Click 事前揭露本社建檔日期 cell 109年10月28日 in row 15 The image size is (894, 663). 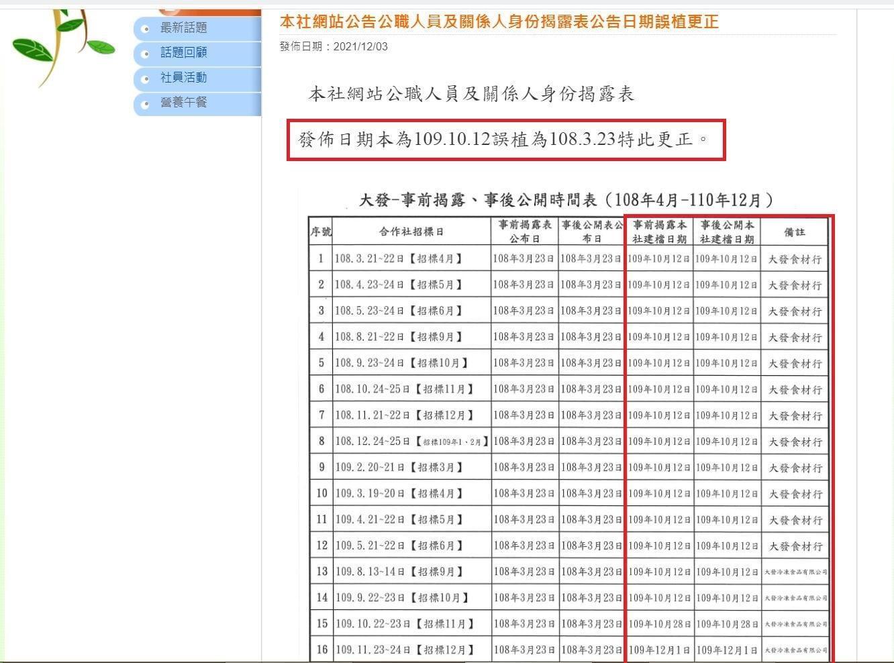pos(659,624)
